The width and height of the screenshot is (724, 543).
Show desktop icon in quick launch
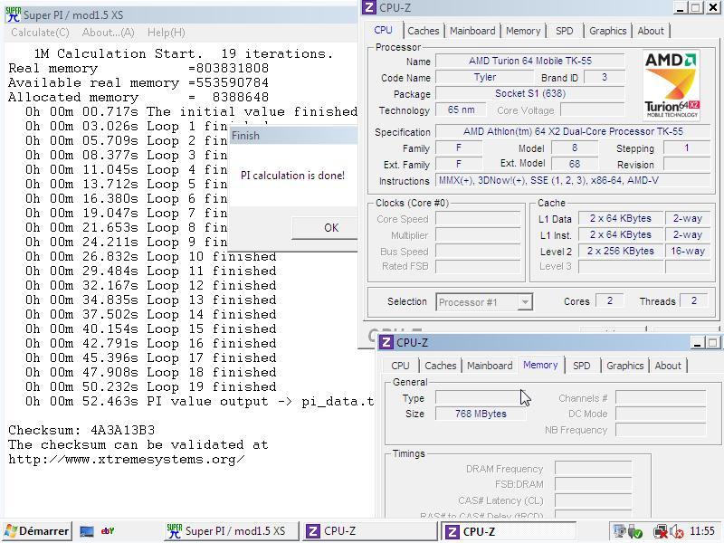tap(87, 531)
